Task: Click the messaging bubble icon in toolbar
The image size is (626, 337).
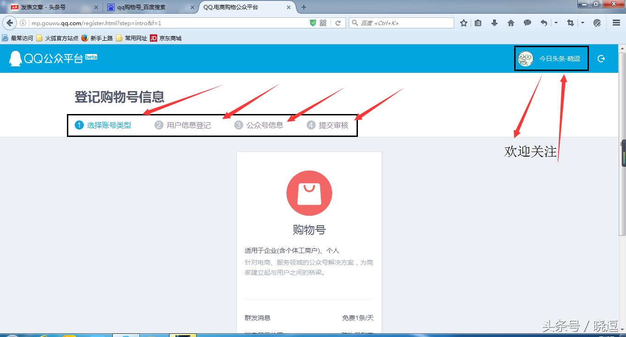Action: pos(527,22)
